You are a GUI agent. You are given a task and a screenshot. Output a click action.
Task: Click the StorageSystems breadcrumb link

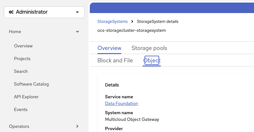(x=112, y=22)
